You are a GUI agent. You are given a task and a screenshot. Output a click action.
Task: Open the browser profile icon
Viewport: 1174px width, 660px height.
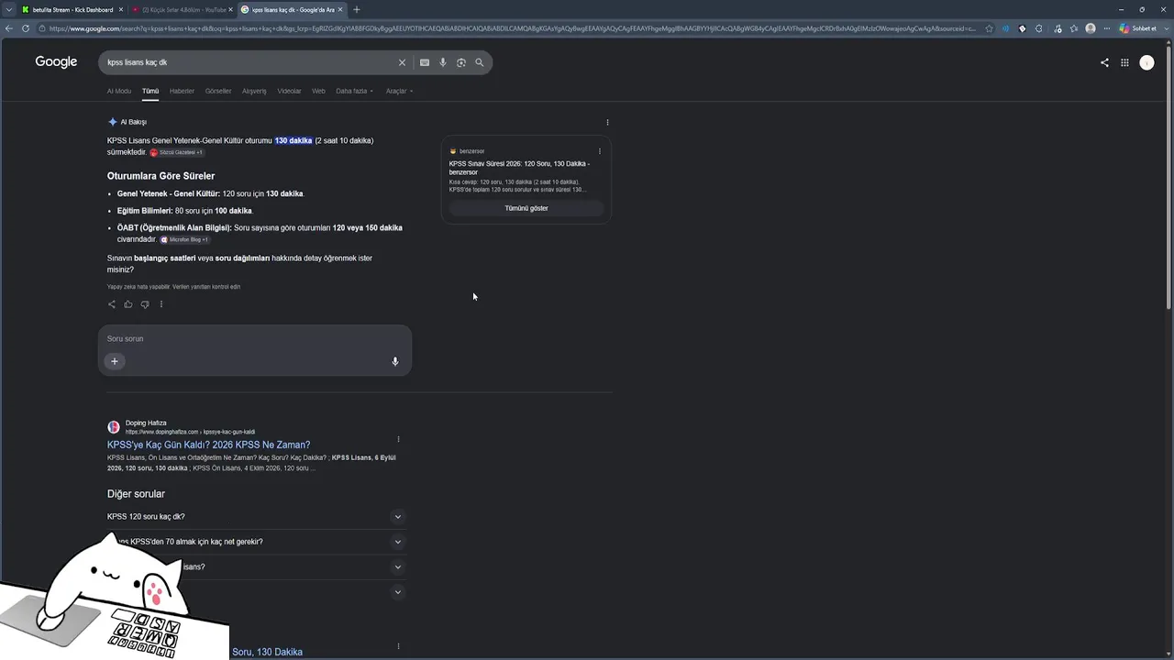point(1091,28)
